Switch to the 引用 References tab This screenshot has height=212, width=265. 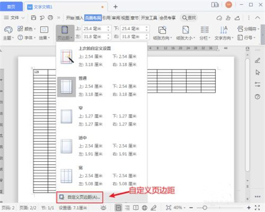point(107,18)
